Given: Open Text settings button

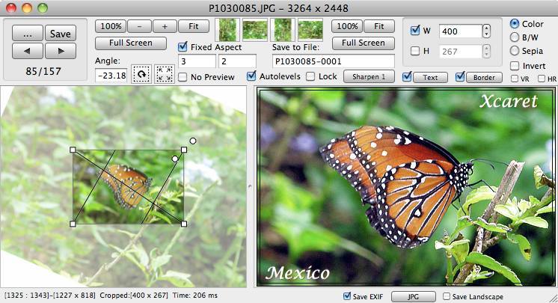Looking at the screenshot, I should [430, 77].
